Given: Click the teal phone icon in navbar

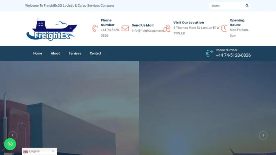Looking at the screenshot, I should 209,53.
